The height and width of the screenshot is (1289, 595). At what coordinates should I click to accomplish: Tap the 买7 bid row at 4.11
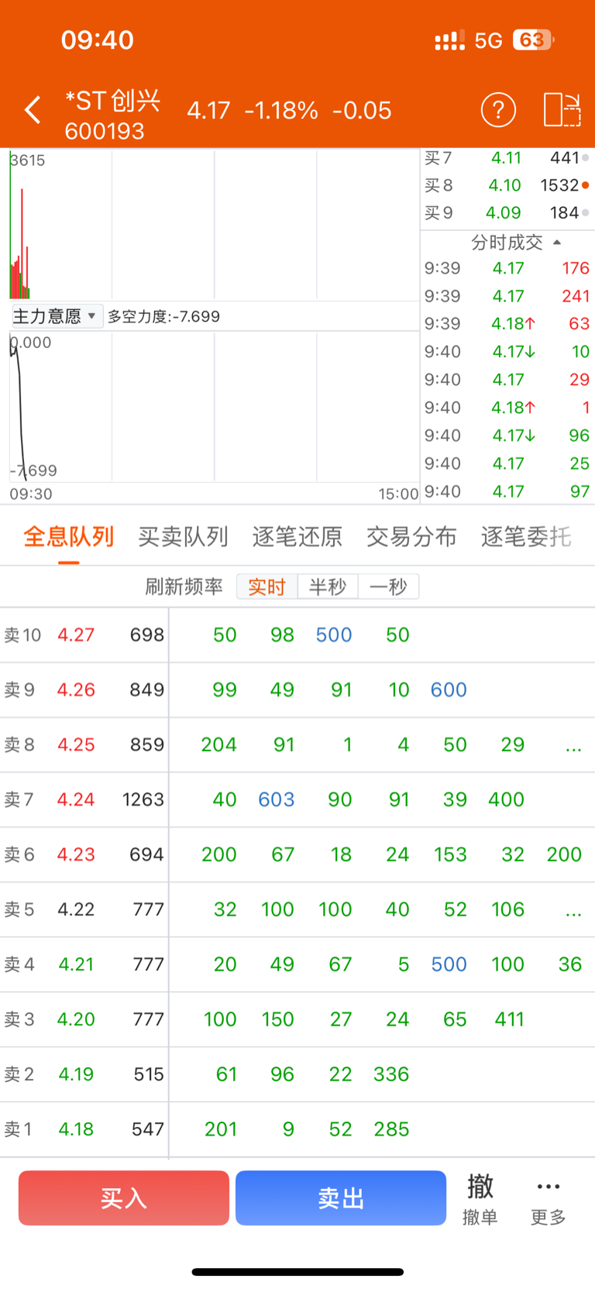[x=507, y=158]
